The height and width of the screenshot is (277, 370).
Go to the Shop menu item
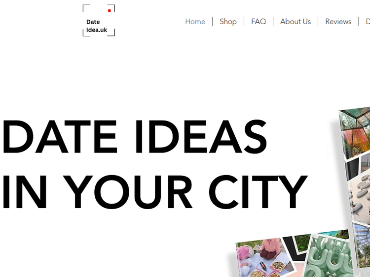pos(228,22)
